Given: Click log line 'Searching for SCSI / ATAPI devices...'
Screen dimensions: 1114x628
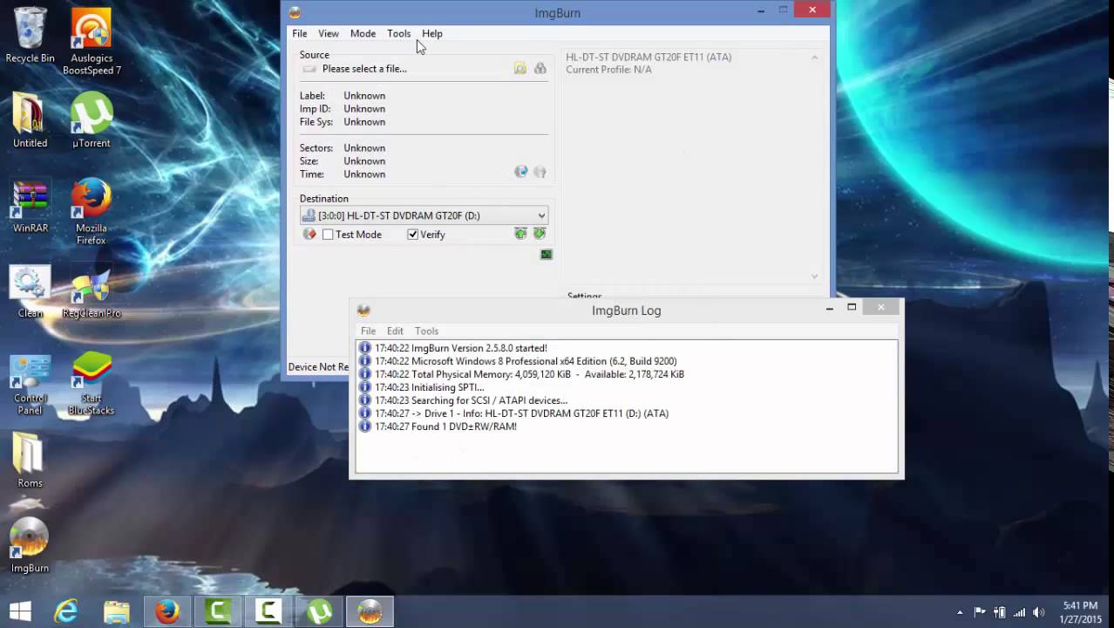Looking at the screenshot, I should pyautogui.click(x=471, y=400).
